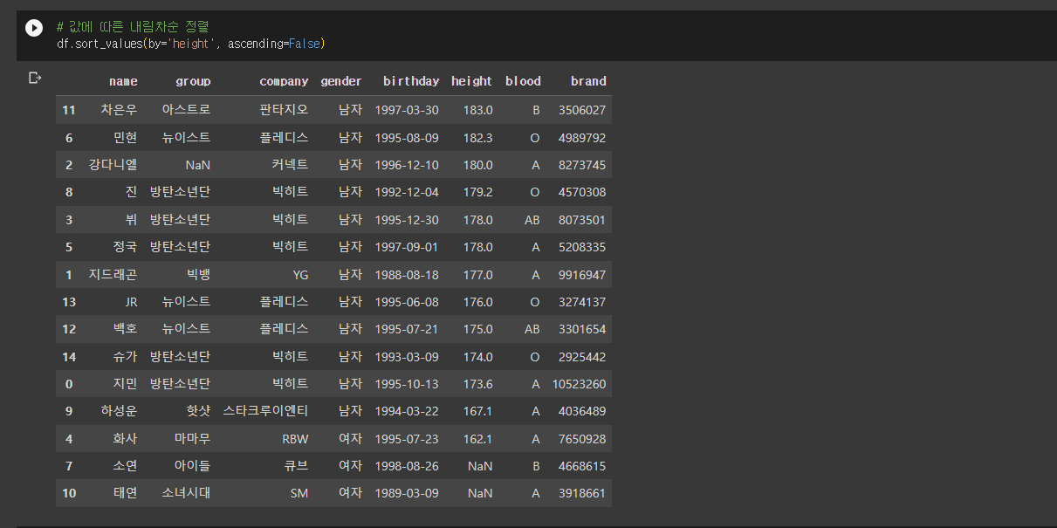Click group cell 아스트로

[186, 110]
